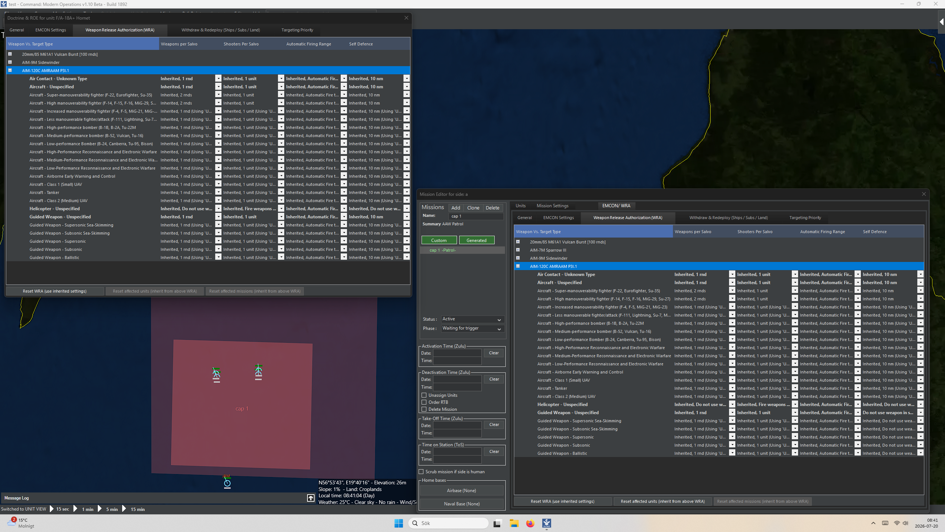This screenshot has height=532, width=945.
Task: Expand AIM-7M Sparrow III weapon row
Action: click(518, 250)
